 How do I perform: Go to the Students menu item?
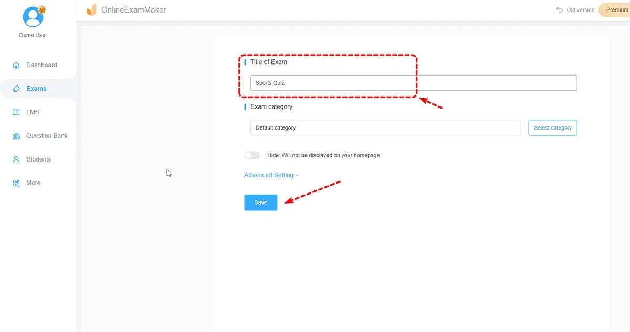click(x=39, y=159)
